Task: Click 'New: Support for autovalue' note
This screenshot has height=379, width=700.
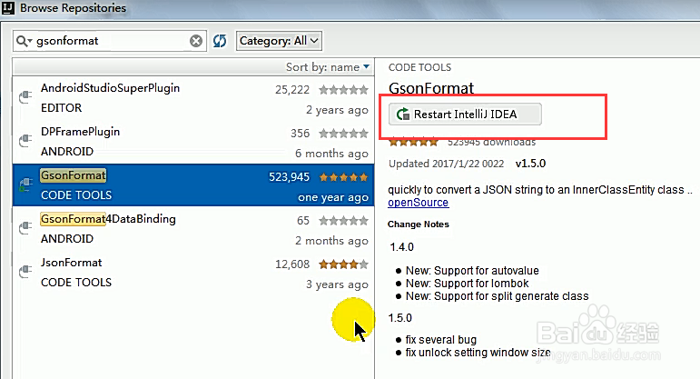Action: coord(472,271)
